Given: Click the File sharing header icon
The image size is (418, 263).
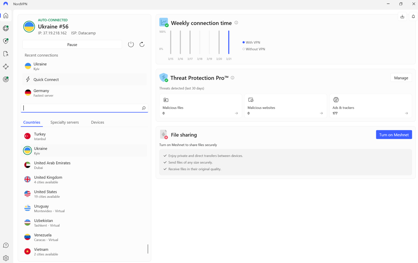Looking at the screenshot, I should click(164, 135).
